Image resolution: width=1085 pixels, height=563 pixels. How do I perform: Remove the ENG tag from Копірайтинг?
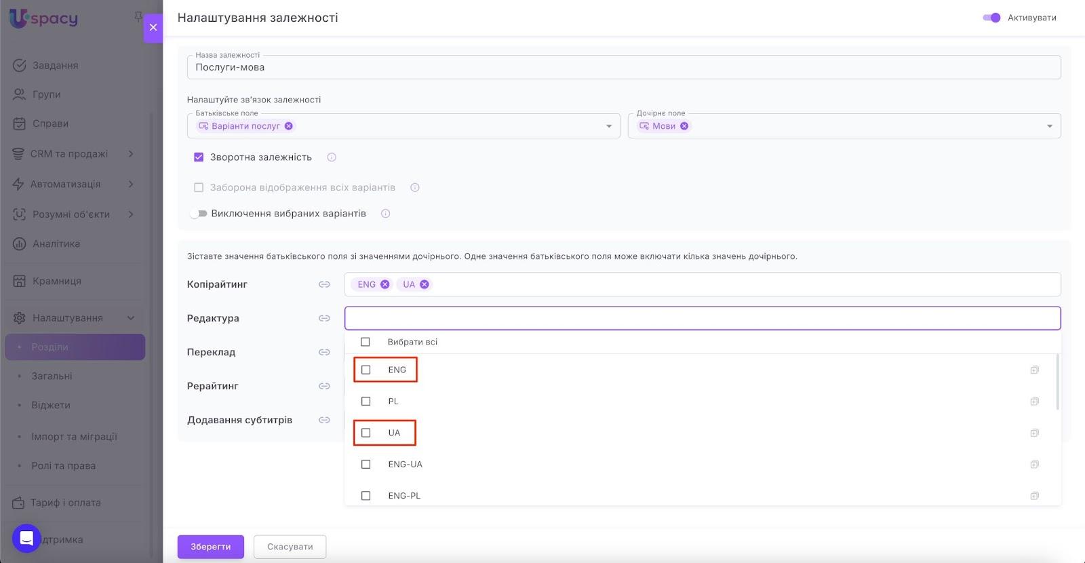point(385,284)
